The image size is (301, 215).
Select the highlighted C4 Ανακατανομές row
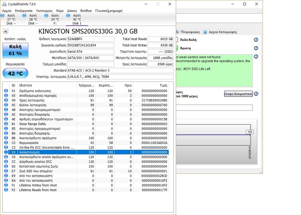[x=86, y=152]
